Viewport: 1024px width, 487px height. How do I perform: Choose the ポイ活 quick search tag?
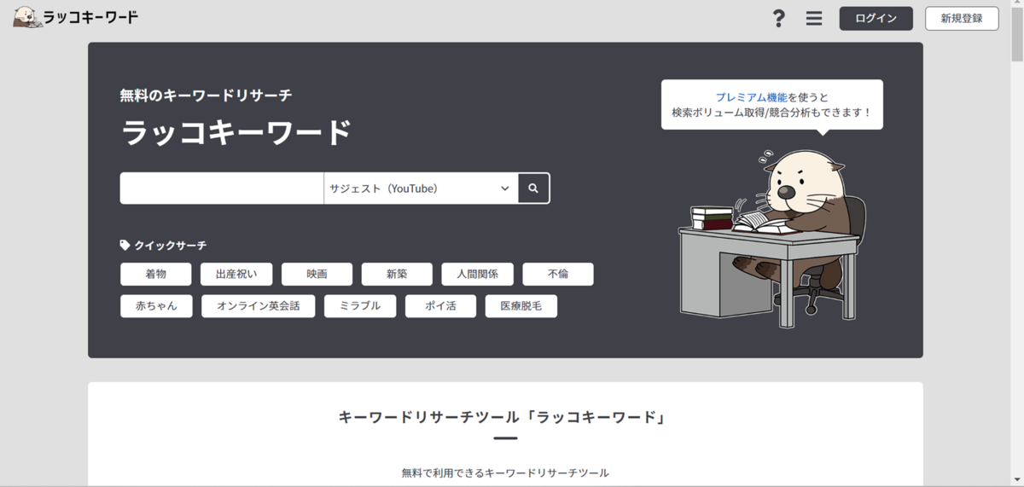point(440,306)
